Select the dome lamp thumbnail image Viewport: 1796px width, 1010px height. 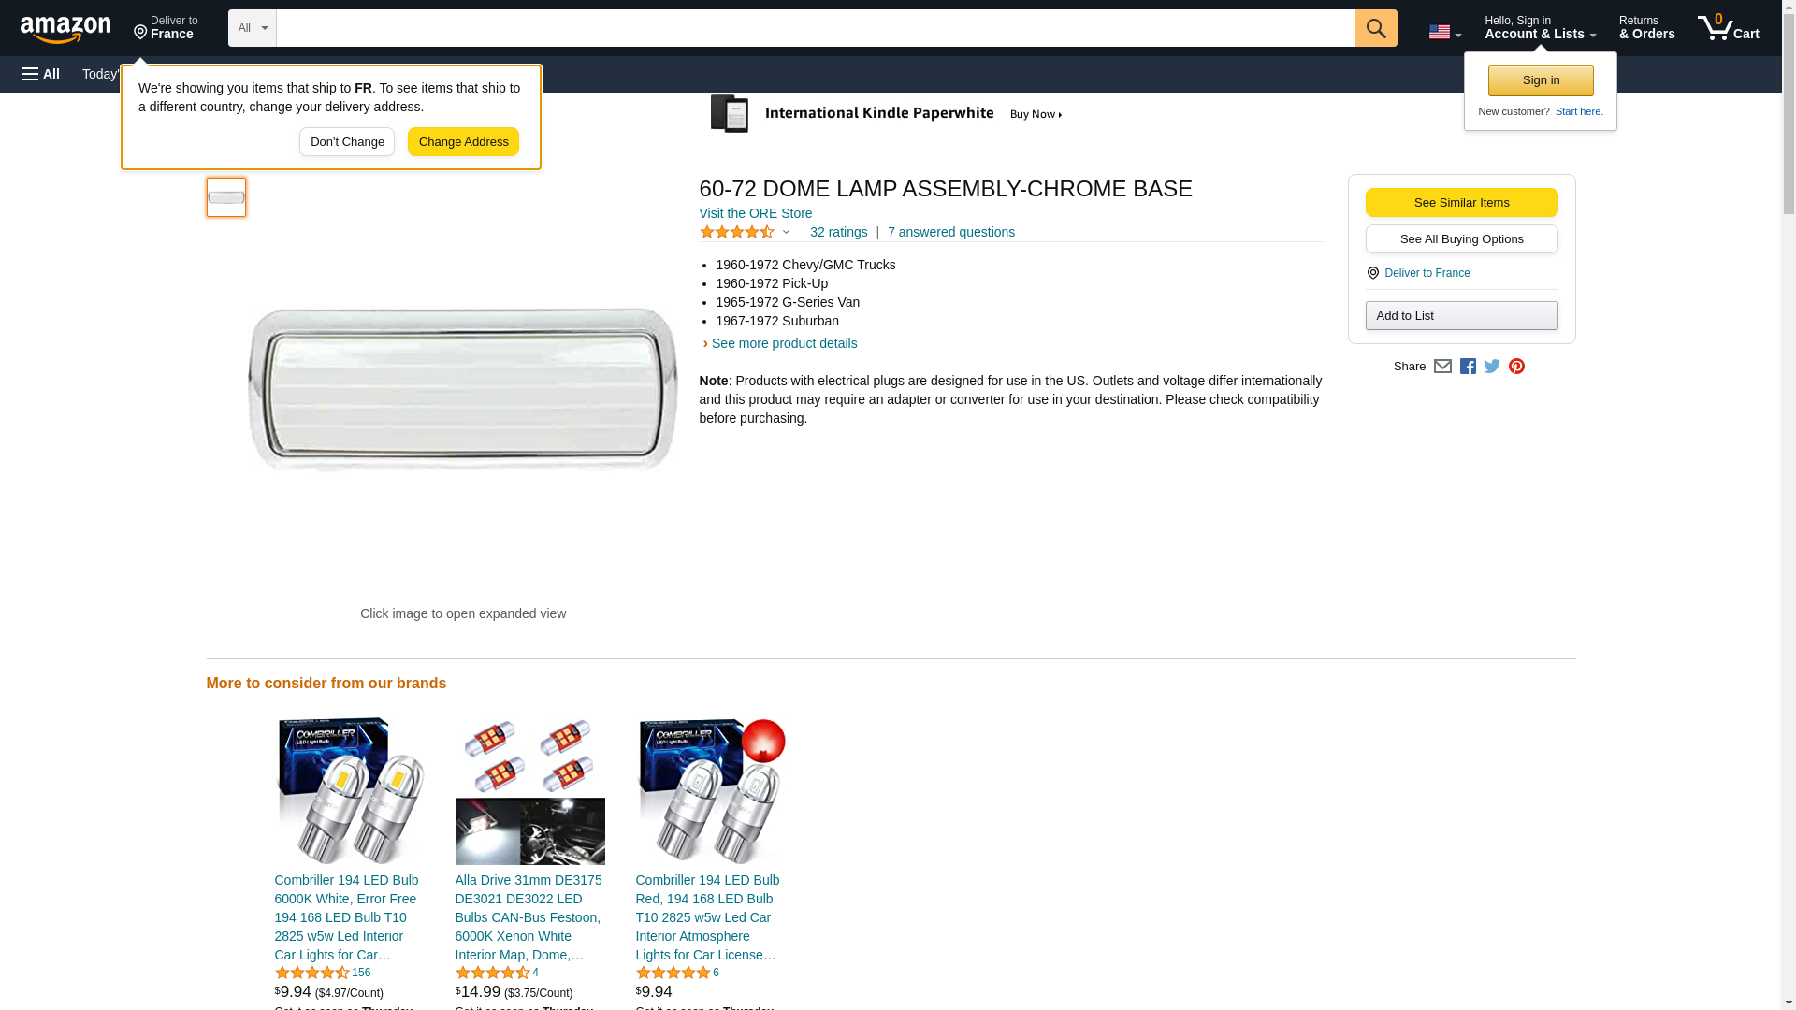[226, 197]
